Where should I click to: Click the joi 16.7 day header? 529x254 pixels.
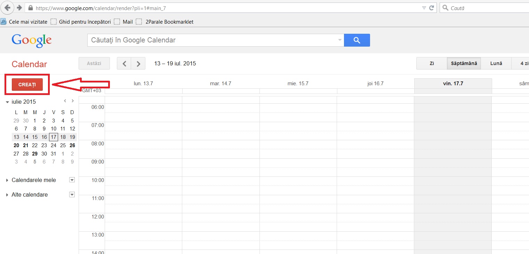[375, 84]
